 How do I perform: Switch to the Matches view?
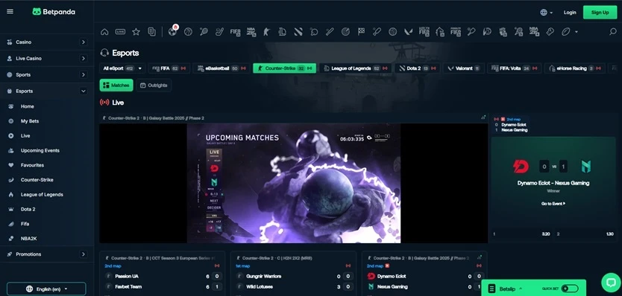(116, 85)
